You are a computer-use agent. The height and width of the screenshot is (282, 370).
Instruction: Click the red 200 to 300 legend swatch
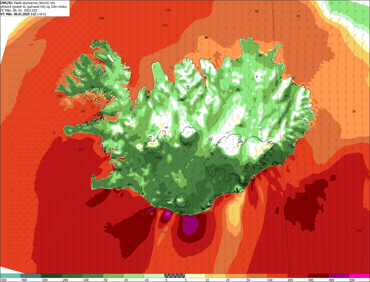297,276
